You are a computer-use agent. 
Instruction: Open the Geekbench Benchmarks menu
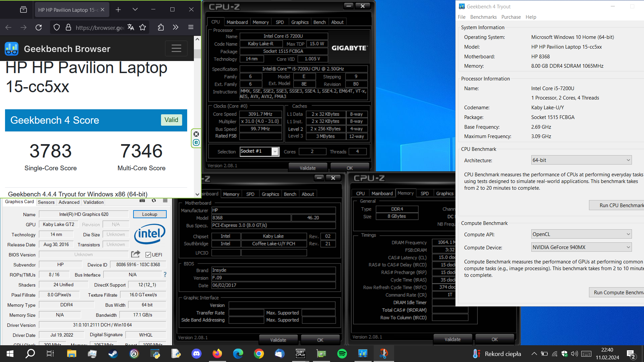483,17
